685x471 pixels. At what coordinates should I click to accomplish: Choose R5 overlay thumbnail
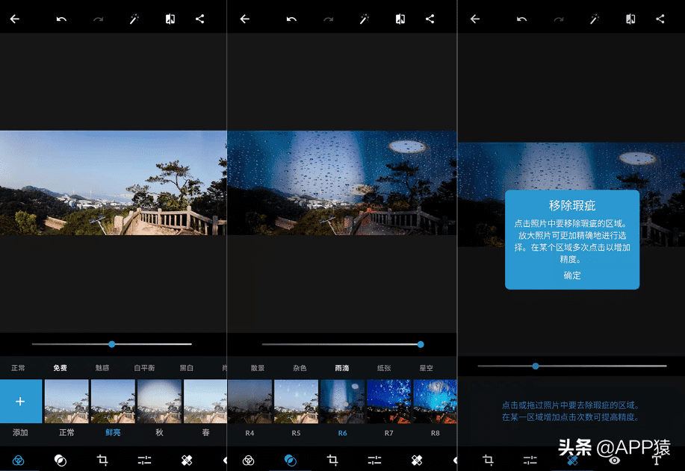[x=297, y=401]
